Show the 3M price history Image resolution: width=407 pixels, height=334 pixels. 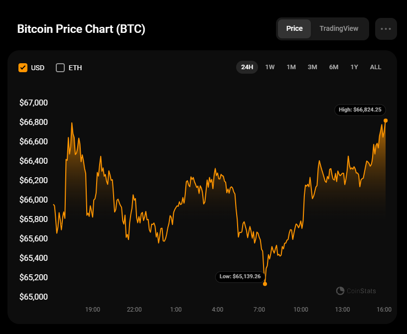coord(312,67)
